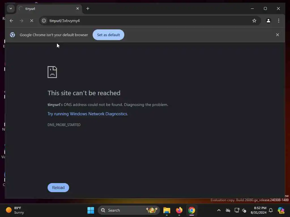Go back using the browser back arrow
Screen dimensions: 290x217
(x=11, y=21)
